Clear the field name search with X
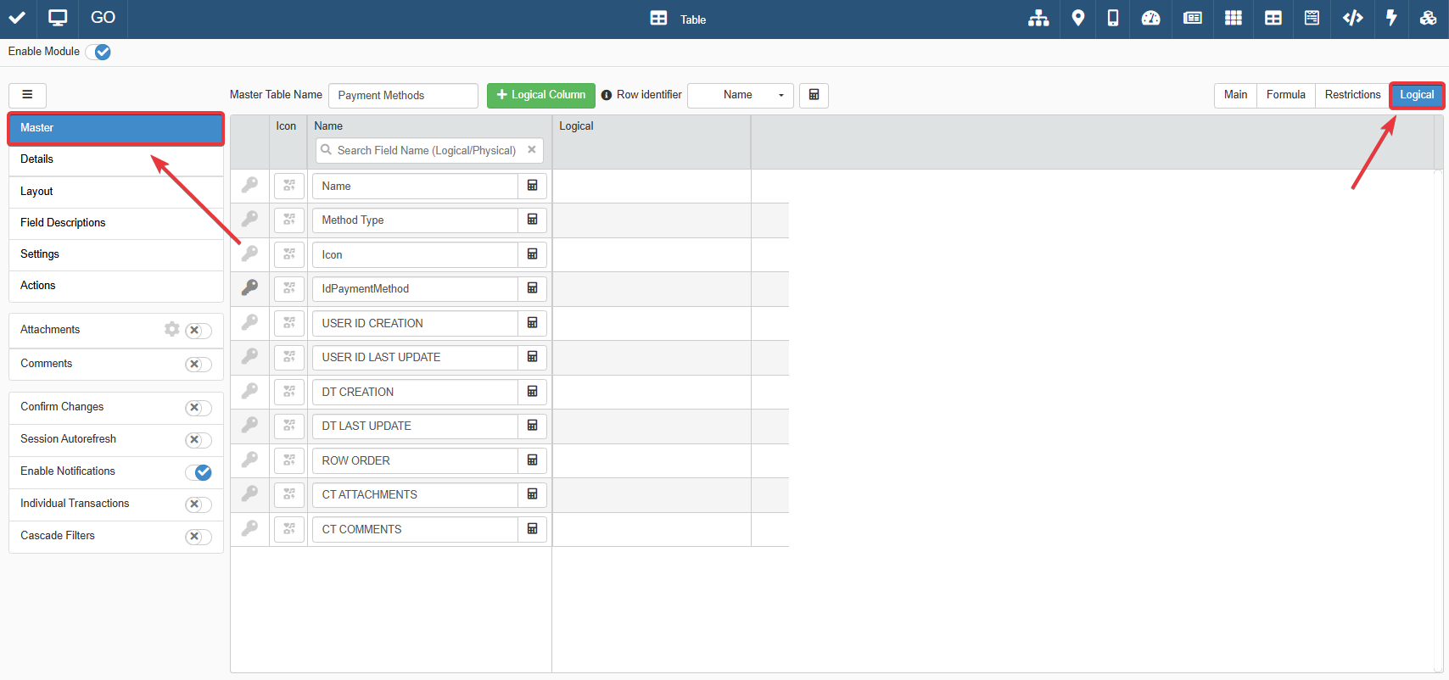The image size is (1449, 680). pos(532,149)
